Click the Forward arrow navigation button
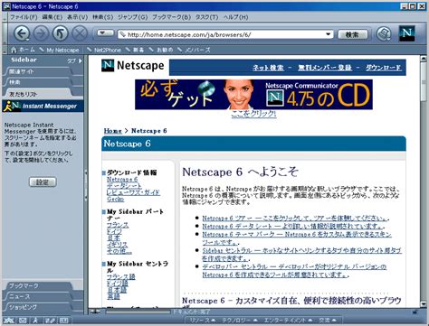 click(41, 33)
